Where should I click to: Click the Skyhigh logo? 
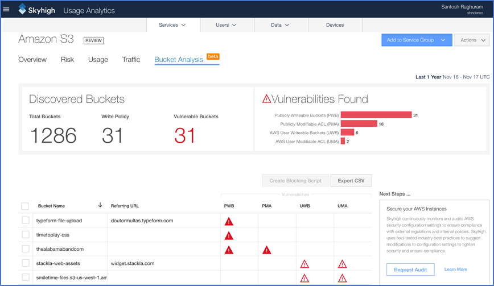click(x=36, y=10)
